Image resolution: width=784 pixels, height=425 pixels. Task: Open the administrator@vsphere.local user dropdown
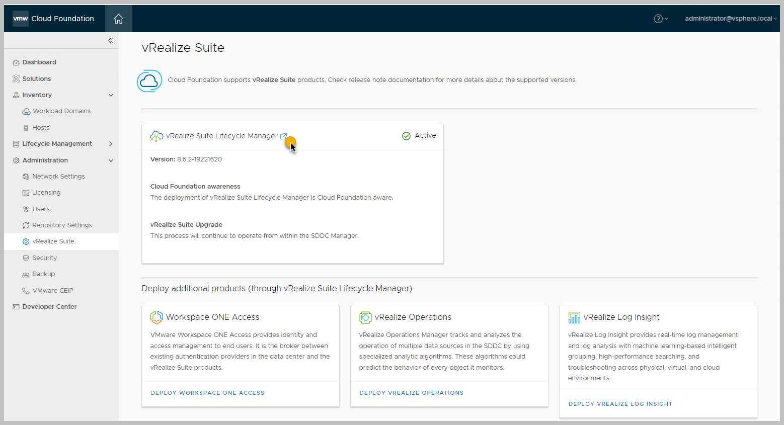click(x=730, y=19)
